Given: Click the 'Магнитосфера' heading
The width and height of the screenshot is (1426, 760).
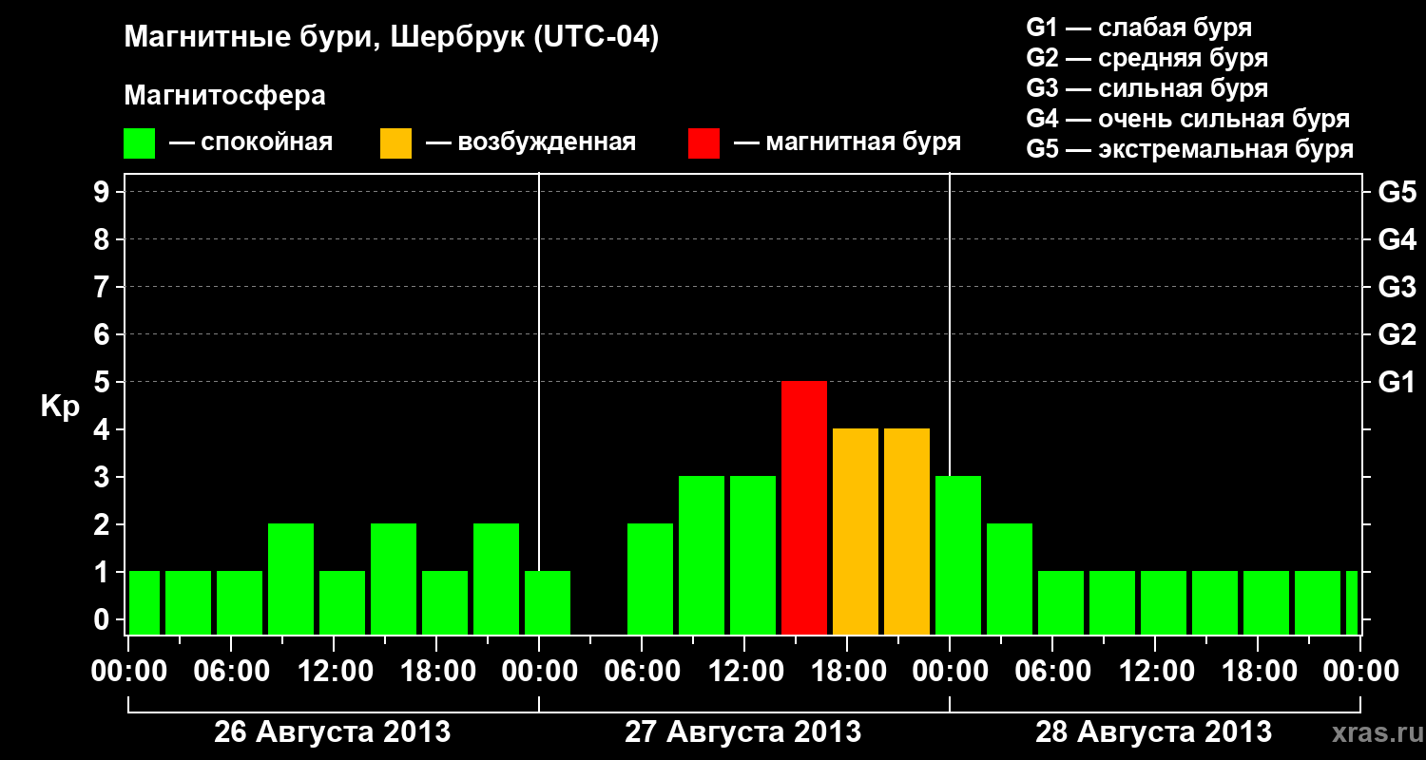Looking at the screenshot, I should coord(224,96).
